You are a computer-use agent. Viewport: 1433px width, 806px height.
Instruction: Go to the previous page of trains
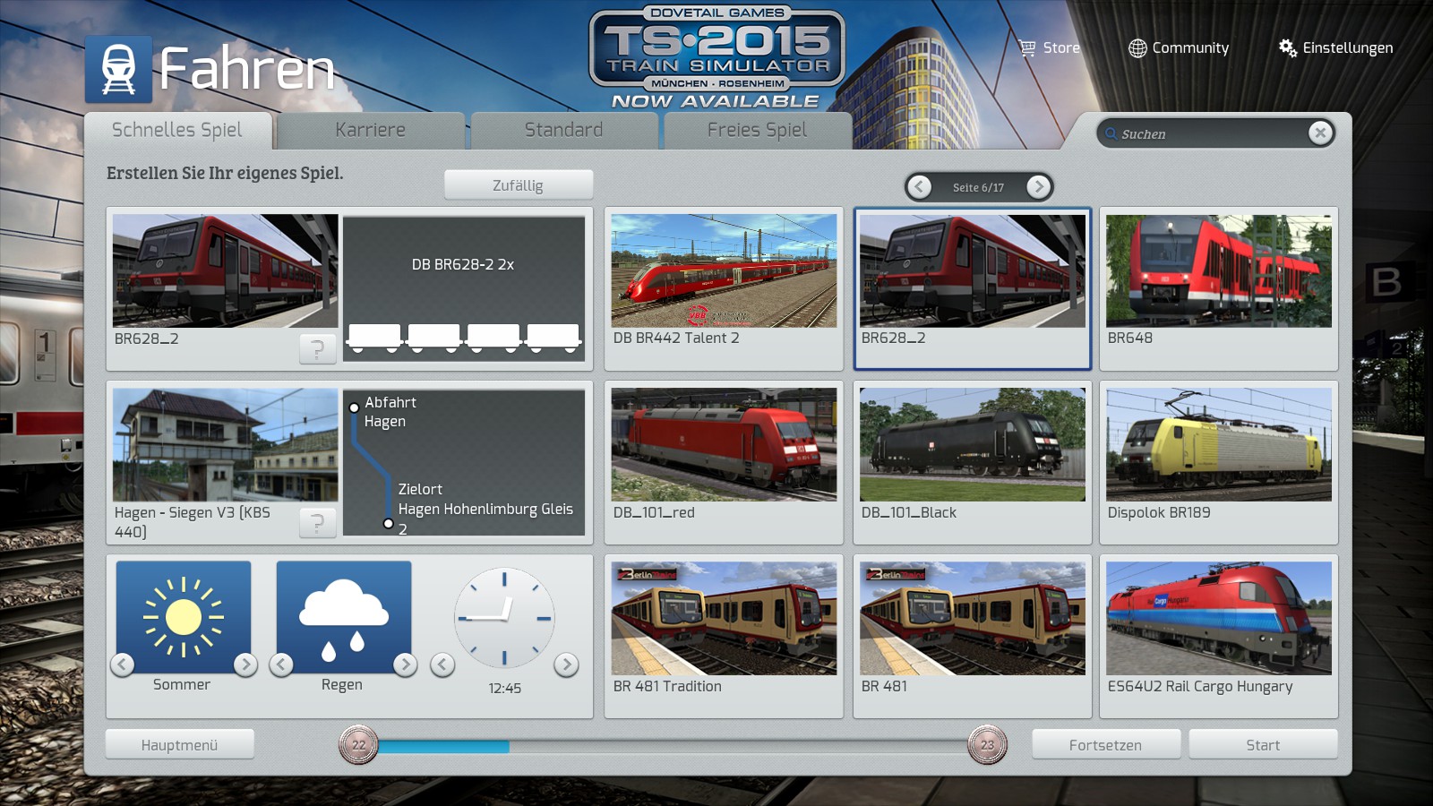919,186
